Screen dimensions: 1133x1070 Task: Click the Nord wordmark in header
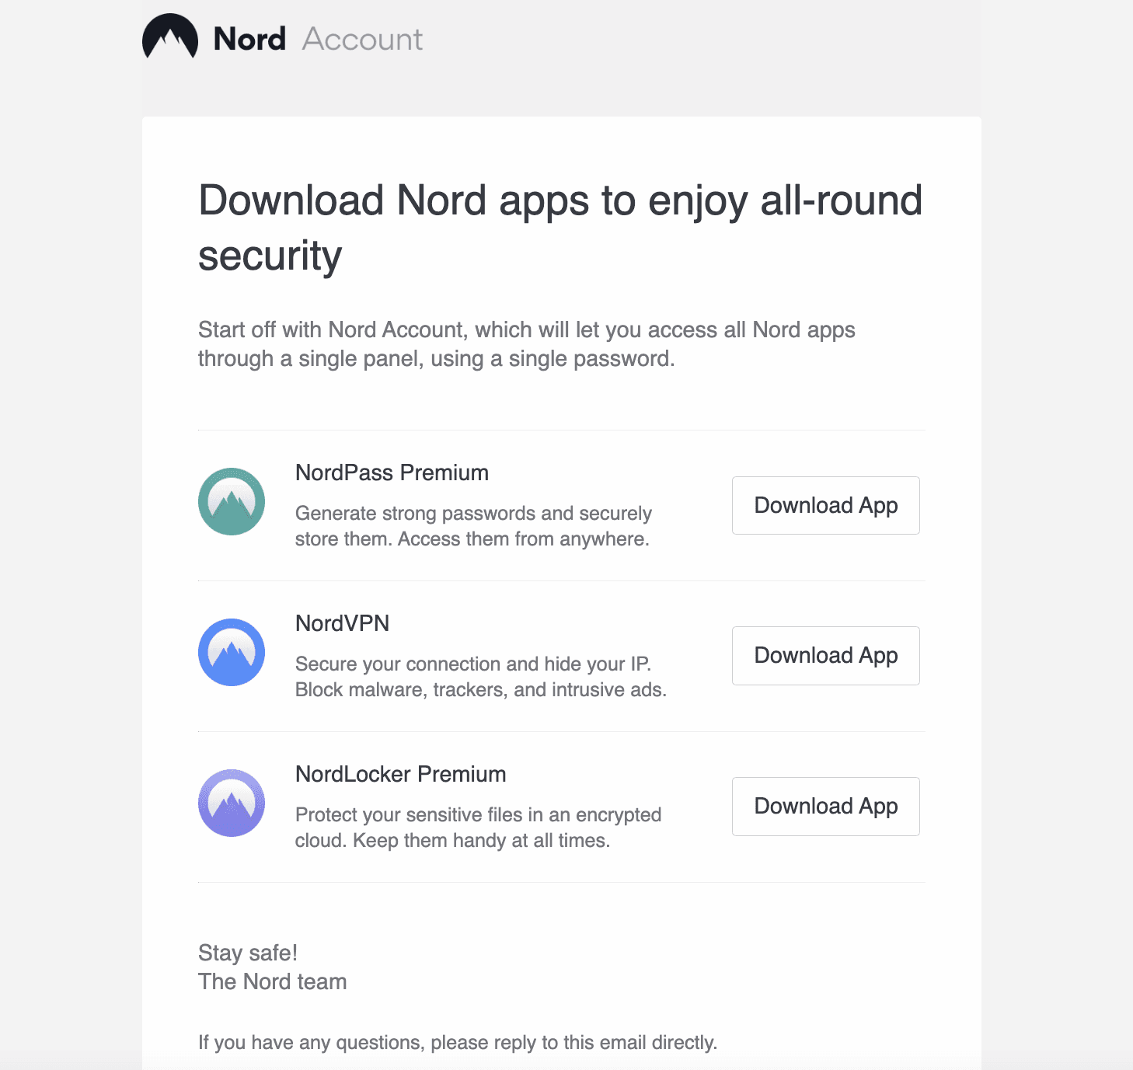(x=249, y=39)
